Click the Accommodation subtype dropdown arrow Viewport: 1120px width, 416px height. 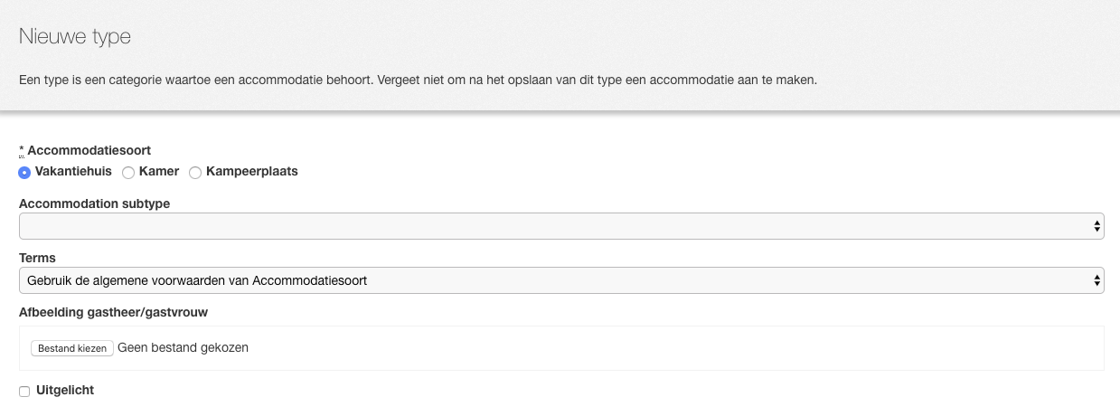point(1096,226)
